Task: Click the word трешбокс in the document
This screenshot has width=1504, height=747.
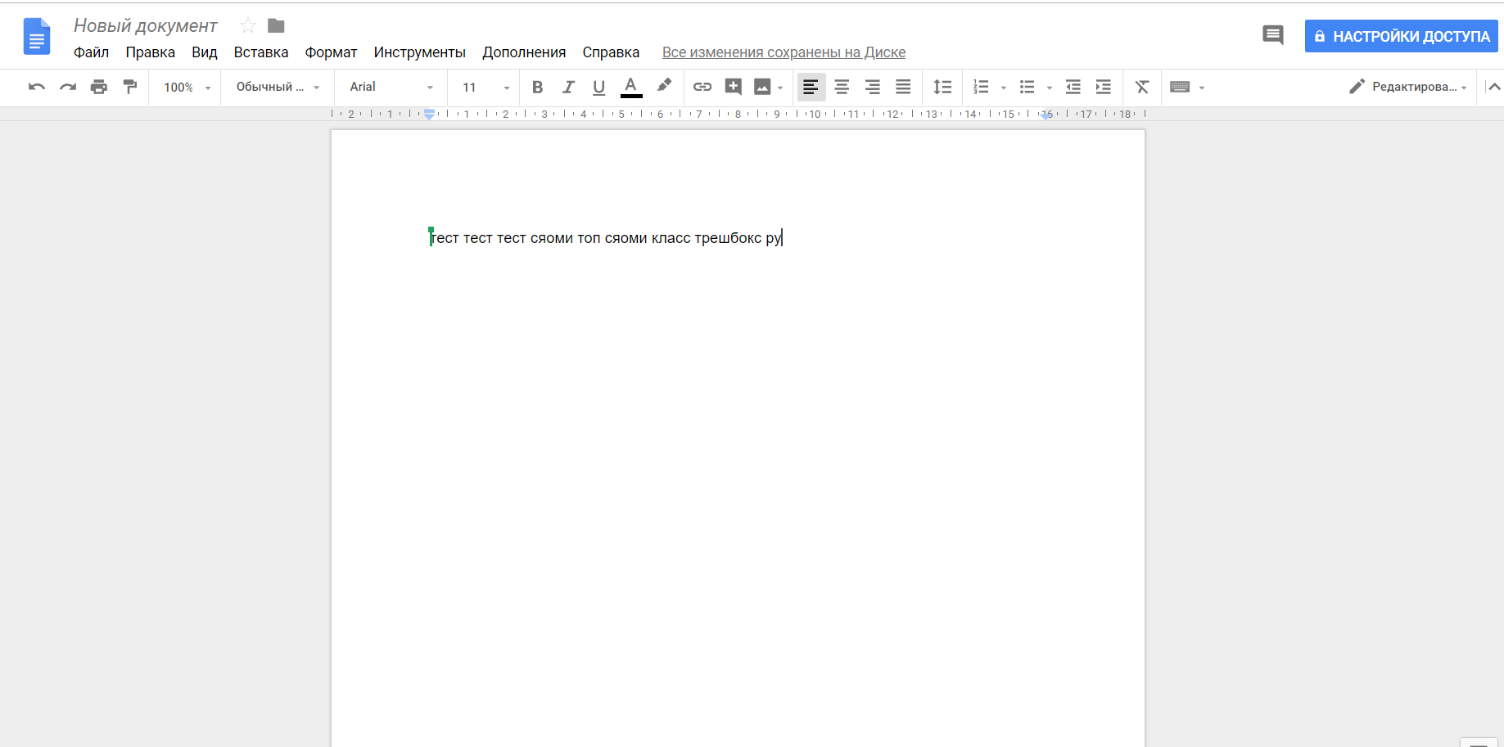Action: tap(728, 238)
